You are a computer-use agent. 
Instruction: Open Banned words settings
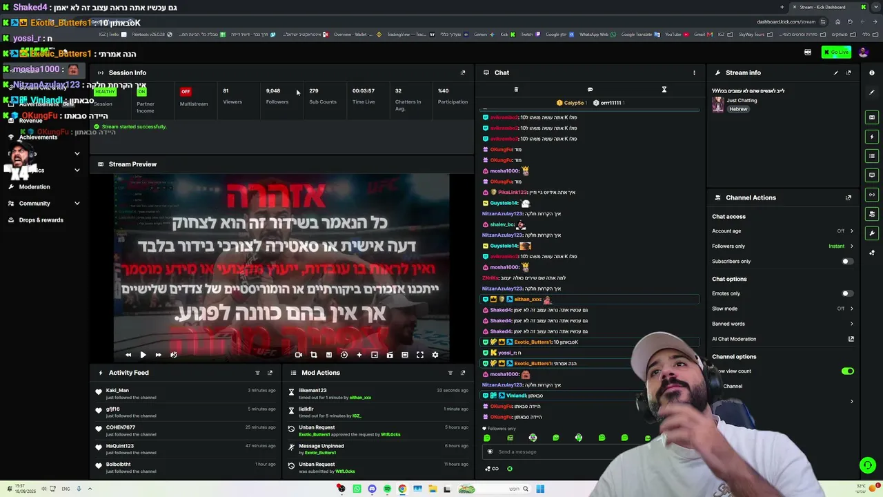783,324
